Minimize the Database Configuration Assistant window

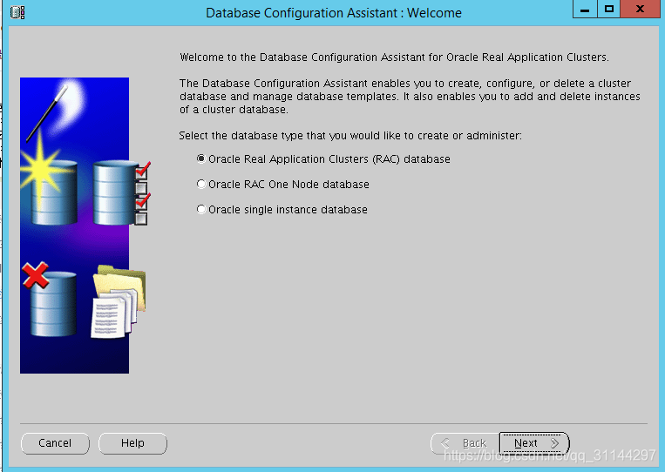(585, 9)
